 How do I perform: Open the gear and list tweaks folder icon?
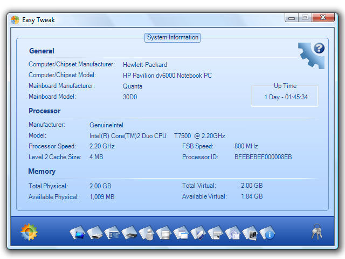coord(233,233)
